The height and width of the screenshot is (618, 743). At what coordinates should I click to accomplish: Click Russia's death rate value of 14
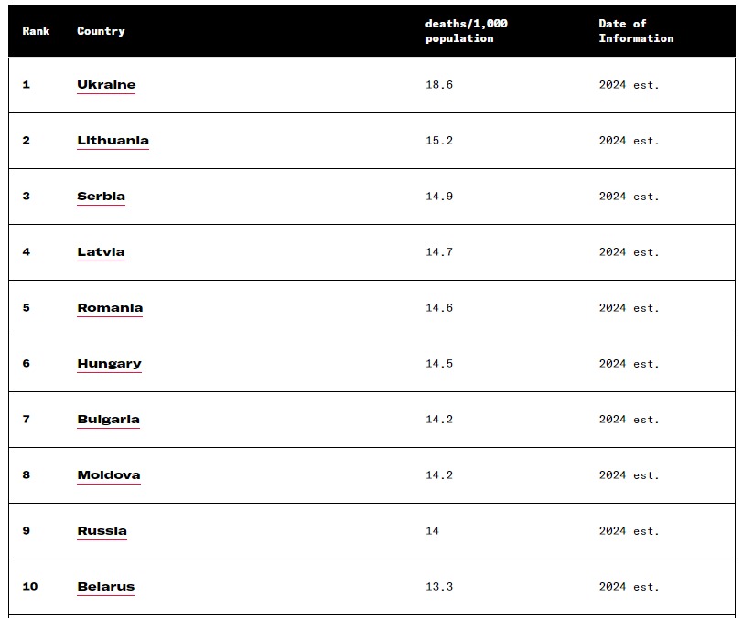[x=432, y=531]
